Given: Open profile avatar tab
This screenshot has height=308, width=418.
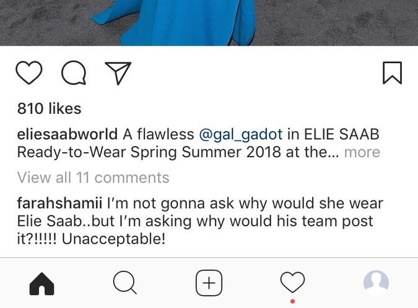Looking at the screenshot, I should click(376, 283).
